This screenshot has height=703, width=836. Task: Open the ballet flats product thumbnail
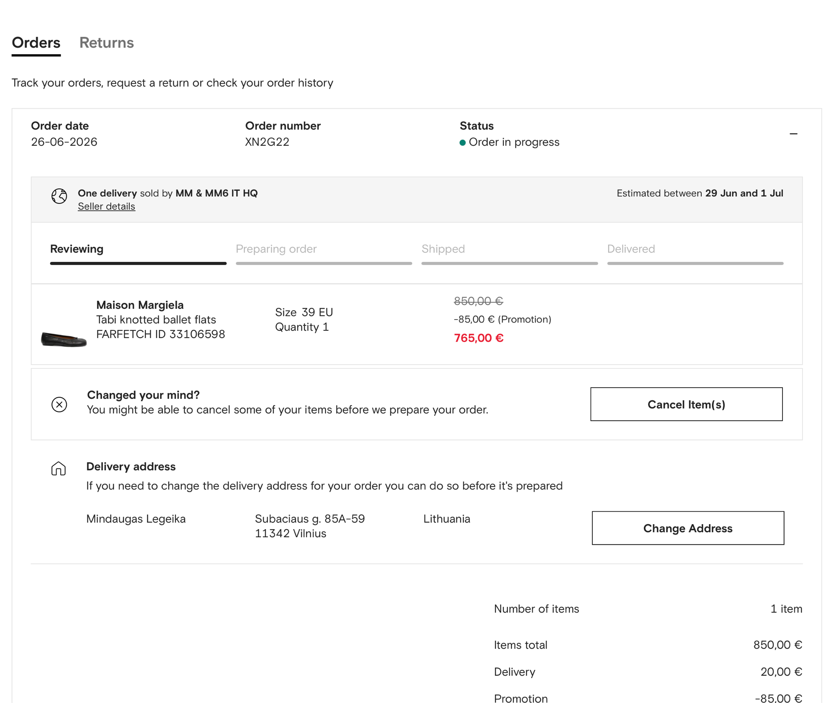pos(64,339)
